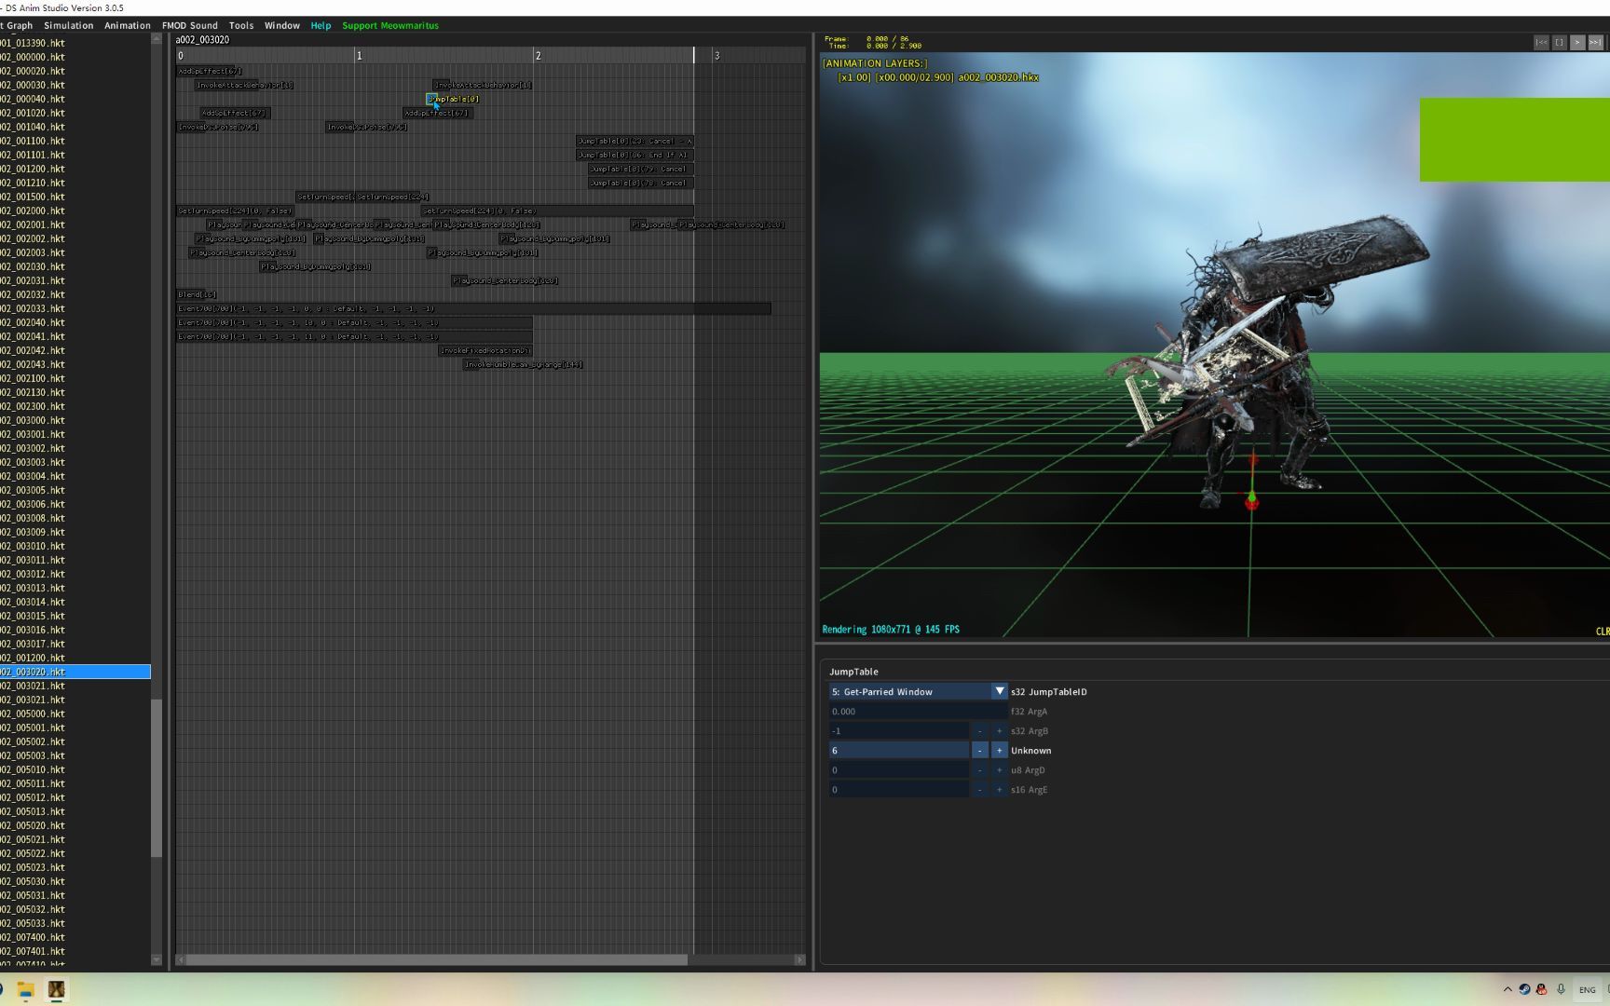
Task: Select the 02_003000.hkt animation
Action: (x=33, y=420)
